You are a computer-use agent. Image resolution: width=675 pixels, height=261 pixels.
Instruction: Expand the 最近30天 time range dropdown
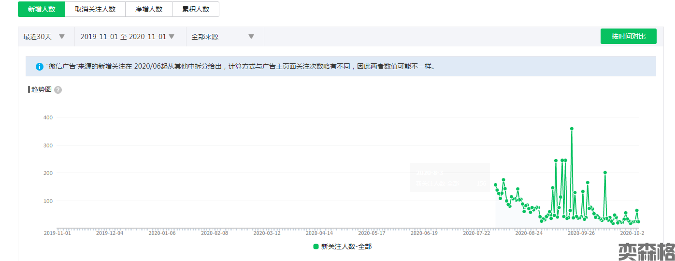click(44, 37)
